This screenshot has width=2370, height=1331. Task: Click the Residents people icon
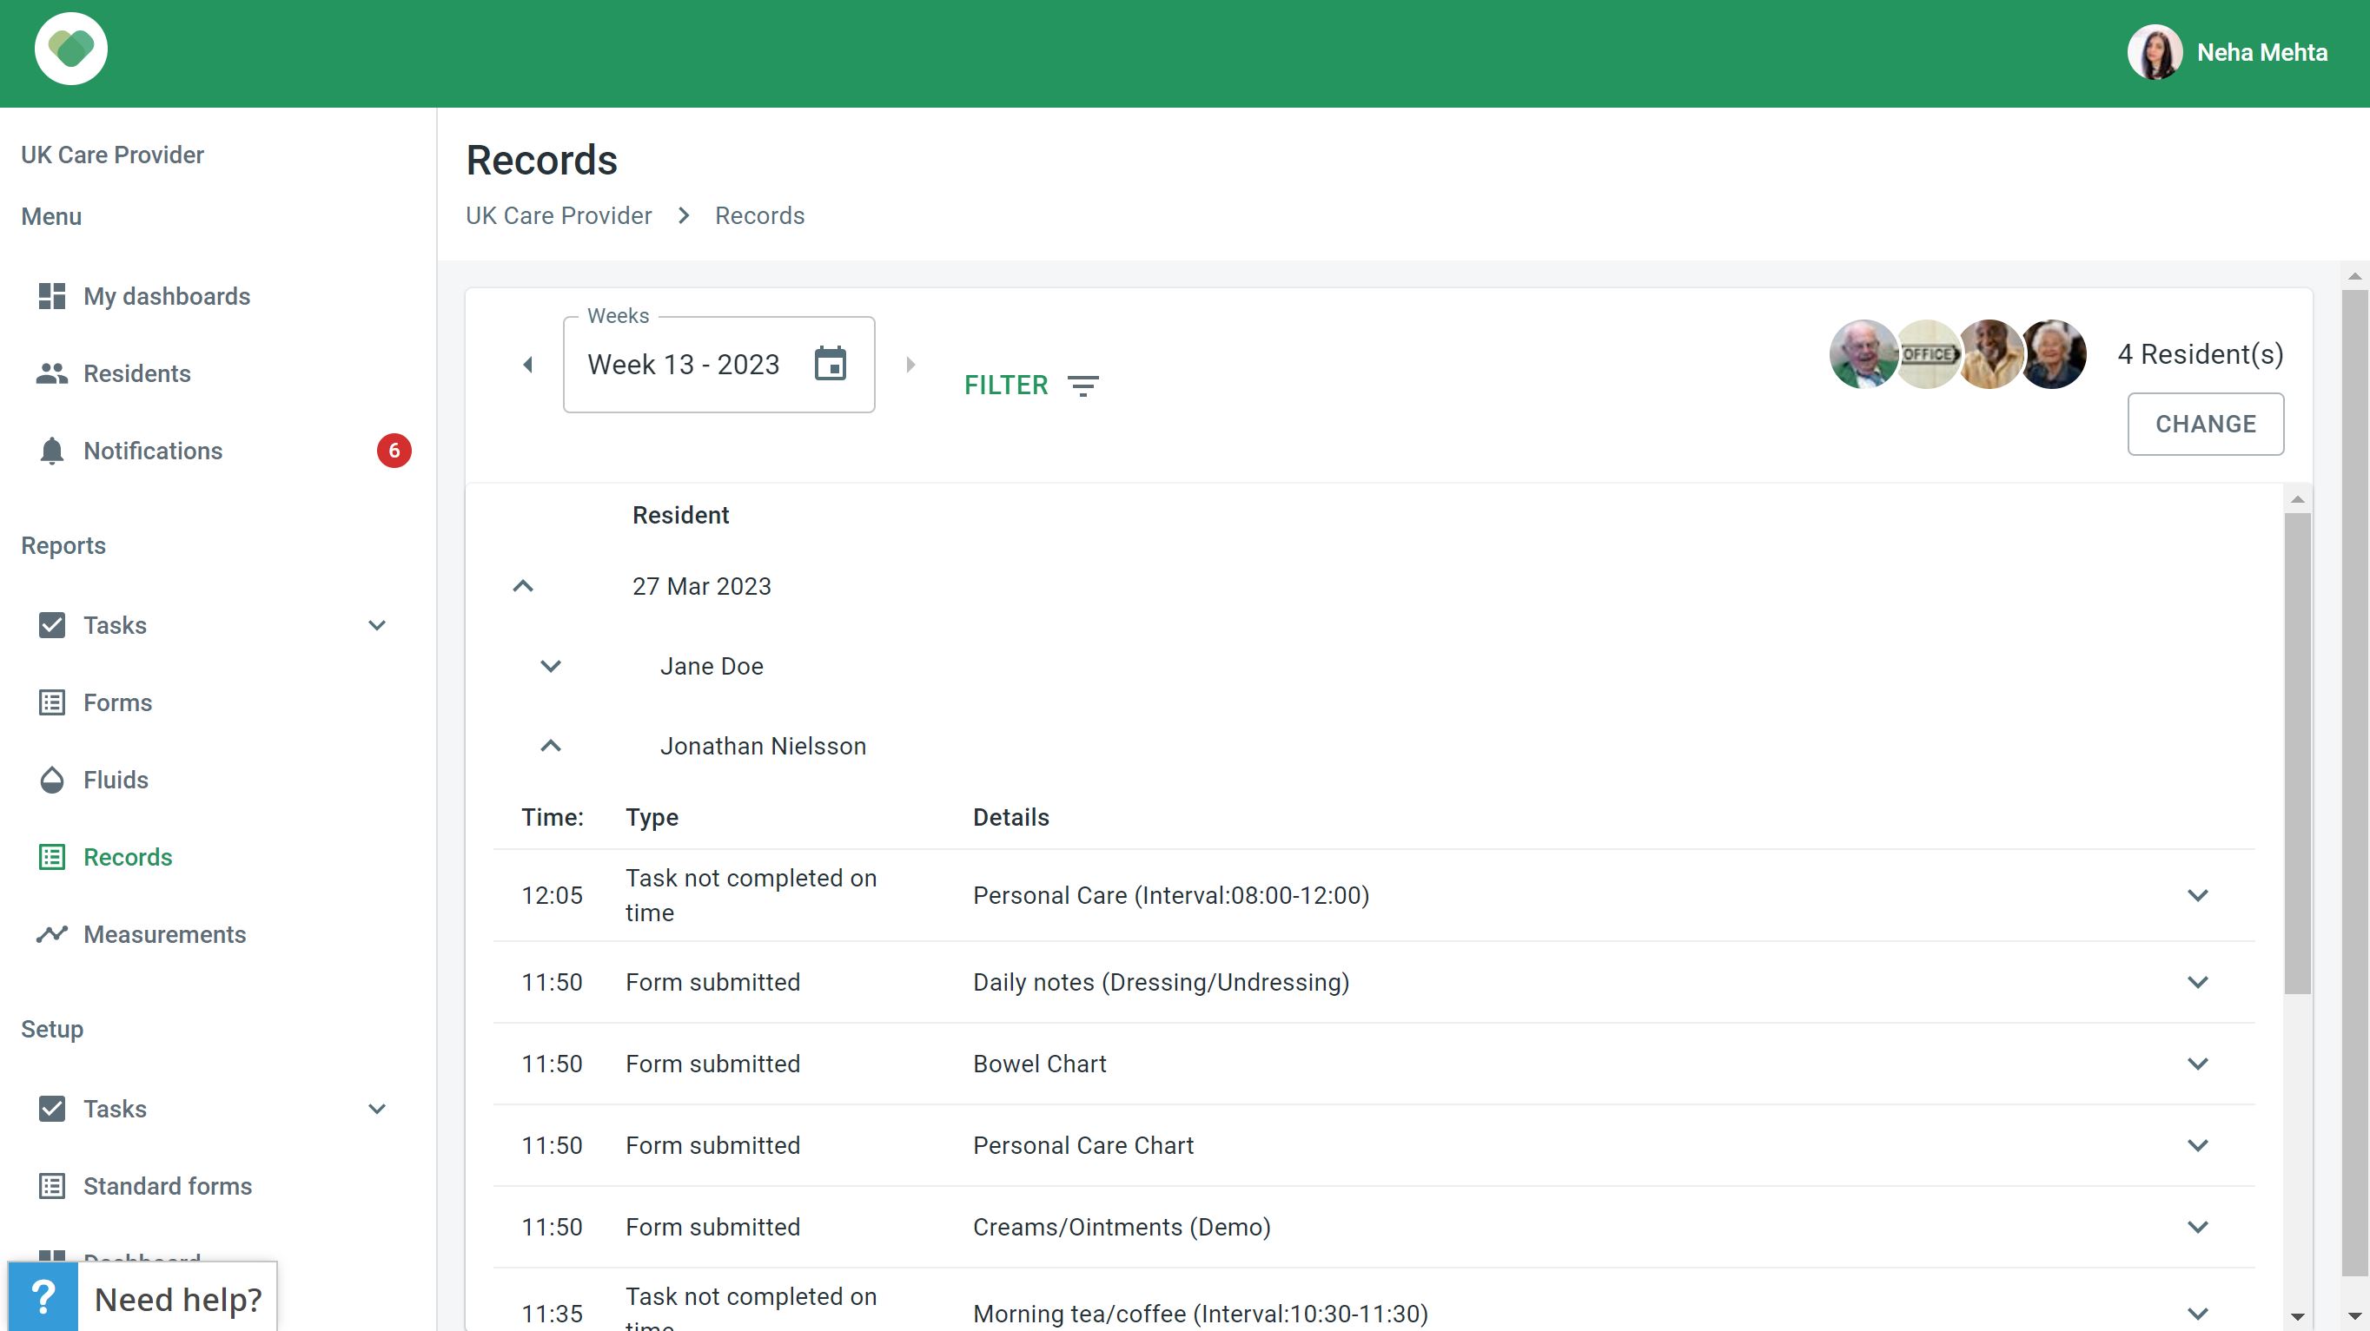(x=51, y=373)
